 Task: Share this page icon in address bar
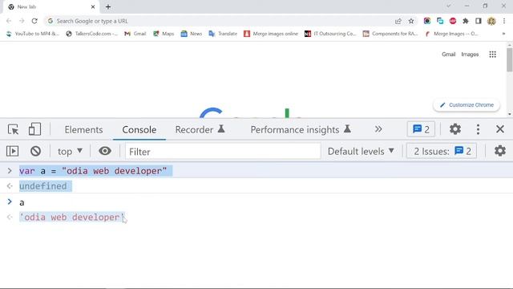click(x=398, y=21)
